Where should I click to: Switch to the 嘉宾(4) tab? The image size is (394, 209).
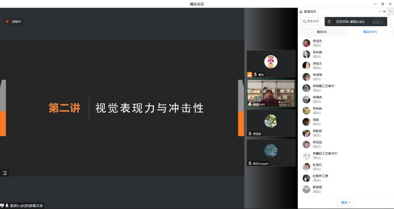coord(322,32)
